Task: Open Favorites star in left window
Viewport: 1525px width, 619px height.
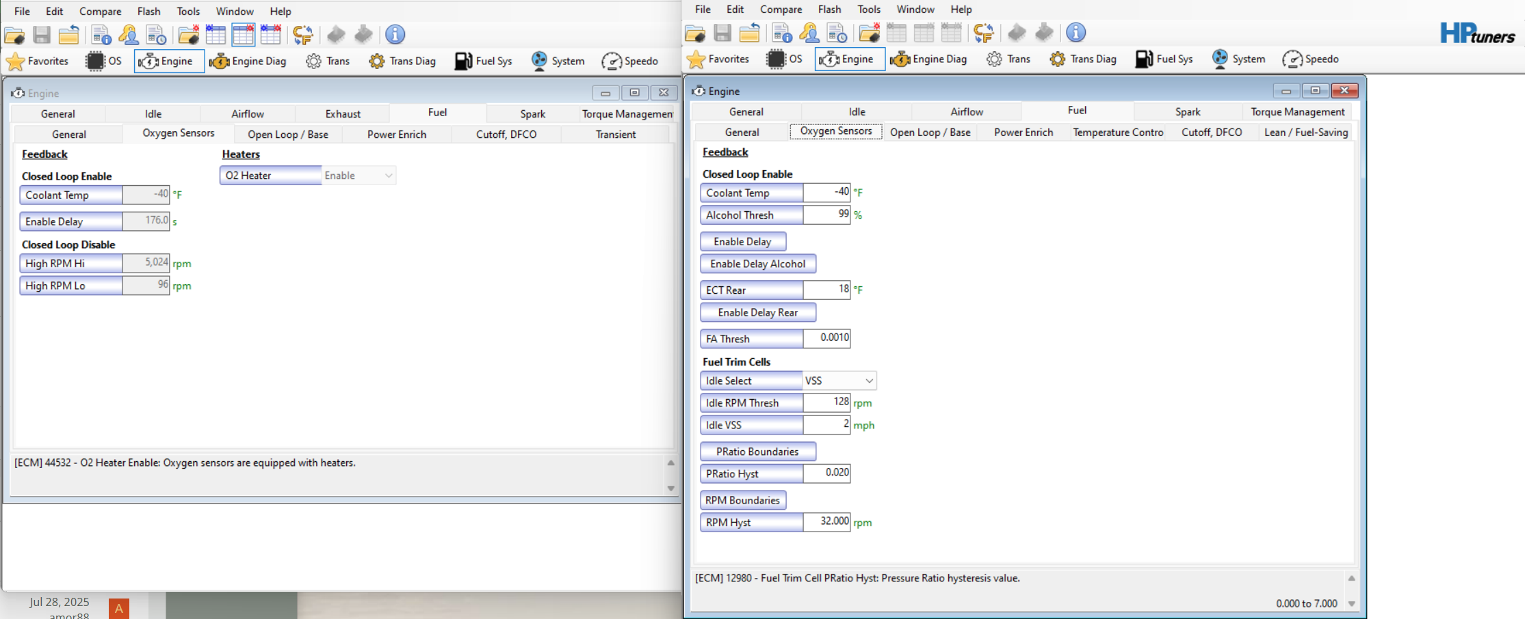Action: pos(38,61)
